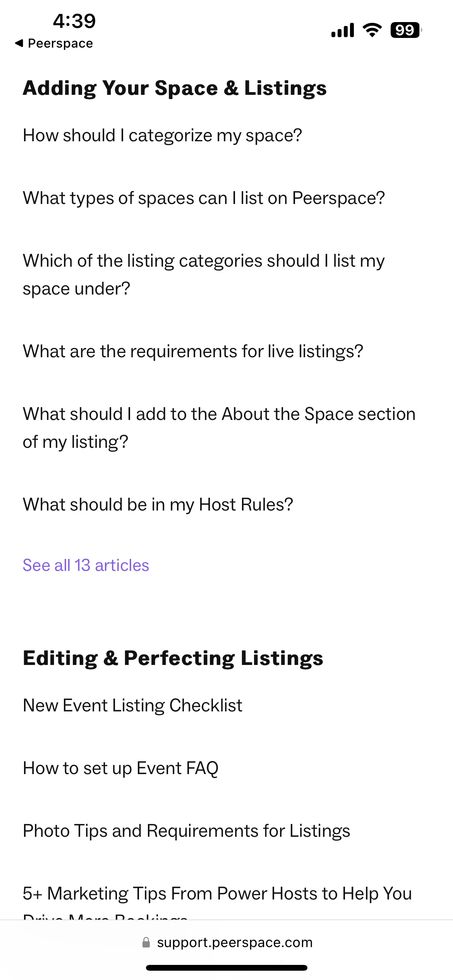
Task: Tap the 'Editing & Perfecting Listings' heading
Action: click(x=173, y=658)
